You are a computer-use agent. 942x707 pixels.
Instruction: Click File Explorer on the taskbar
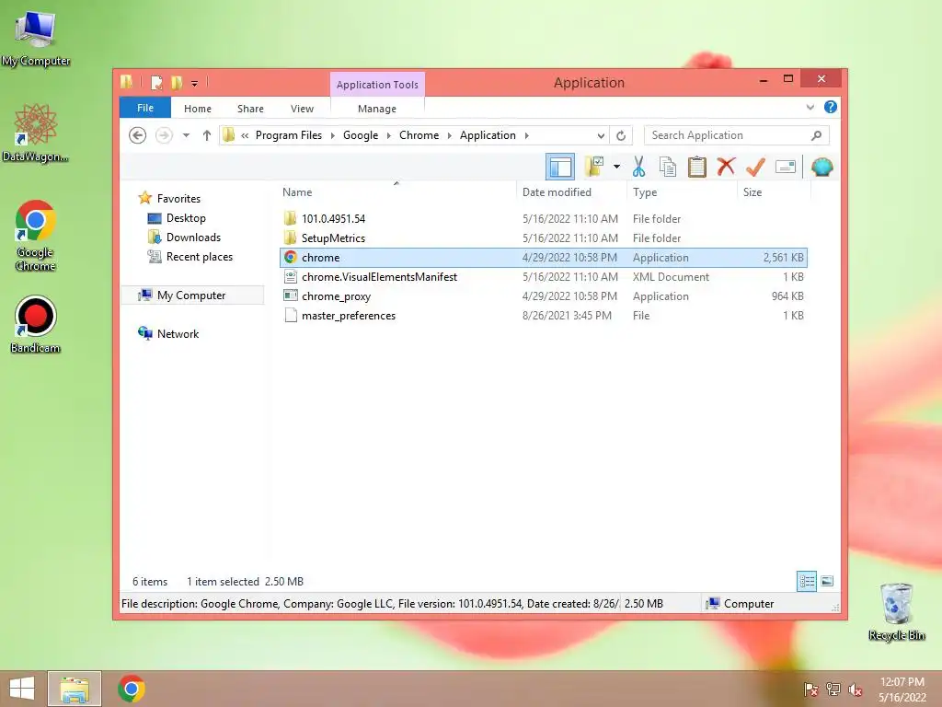click(x=74, y=689)
